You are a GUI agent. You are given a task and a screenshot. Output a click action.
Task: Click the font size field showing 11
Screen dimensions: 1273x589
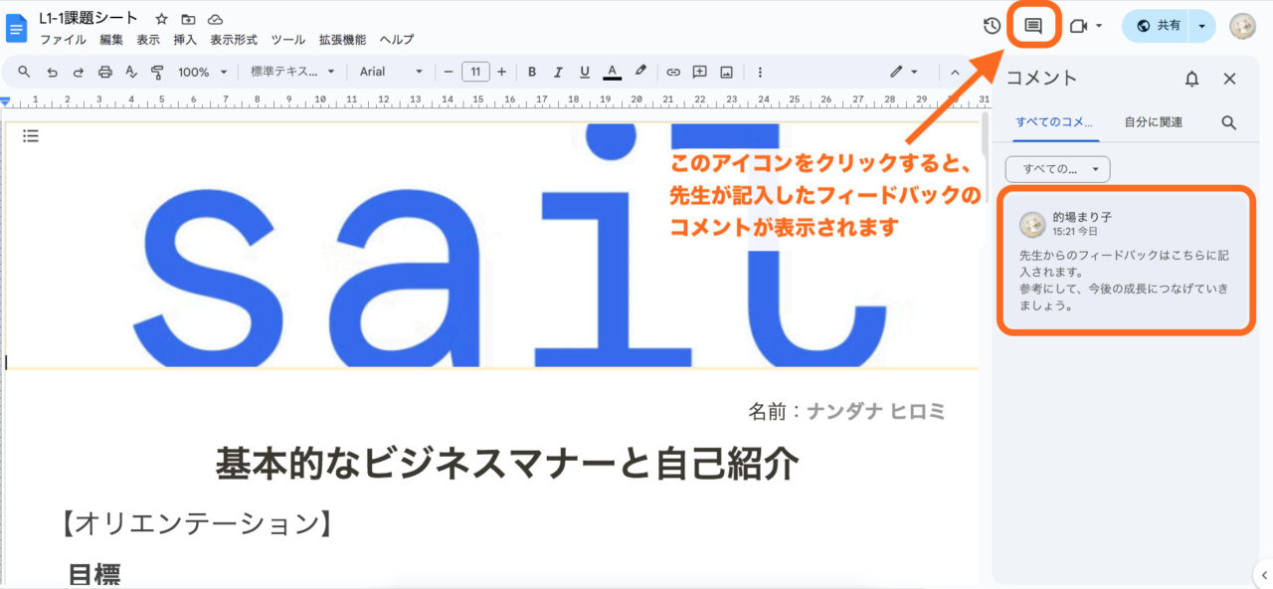coord(475,72)
